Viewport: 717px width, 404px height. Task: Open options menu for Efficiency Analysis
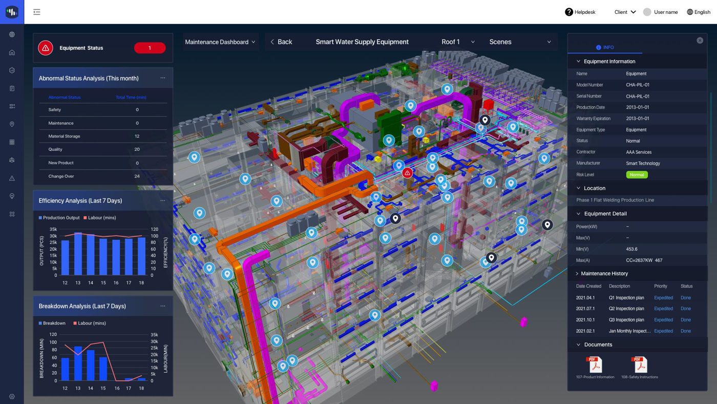tap(163, 200)
